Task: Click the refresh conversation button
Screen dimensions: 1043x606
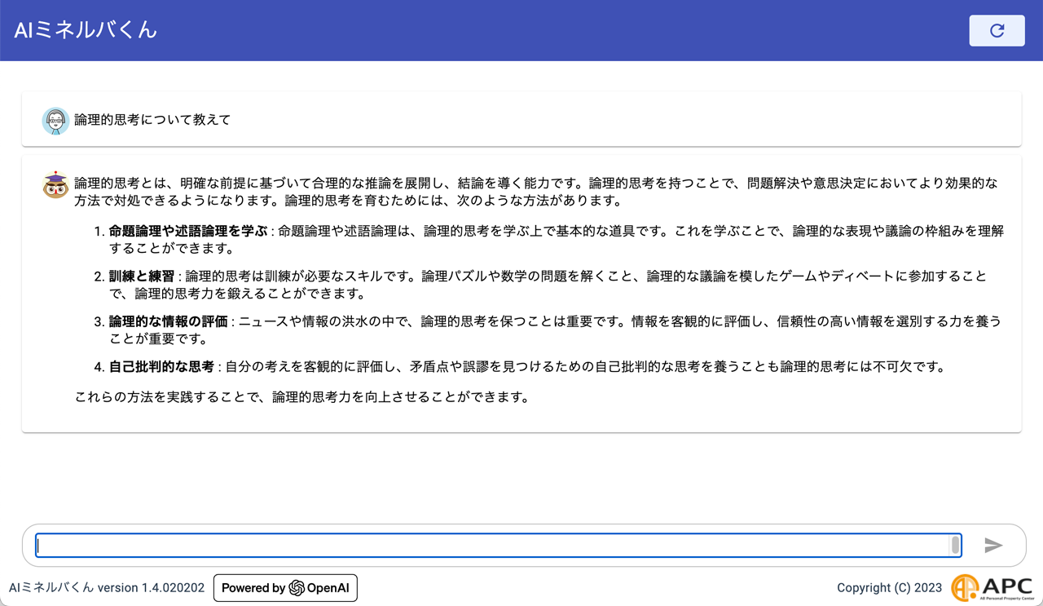Action: (x=997, y=30)
